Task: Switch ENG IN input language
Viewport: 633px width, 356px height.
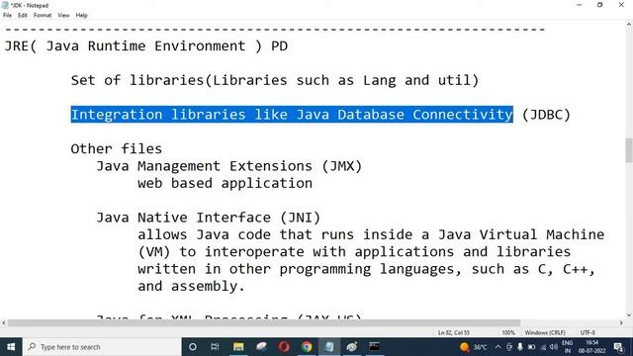Action: (567, 347)
